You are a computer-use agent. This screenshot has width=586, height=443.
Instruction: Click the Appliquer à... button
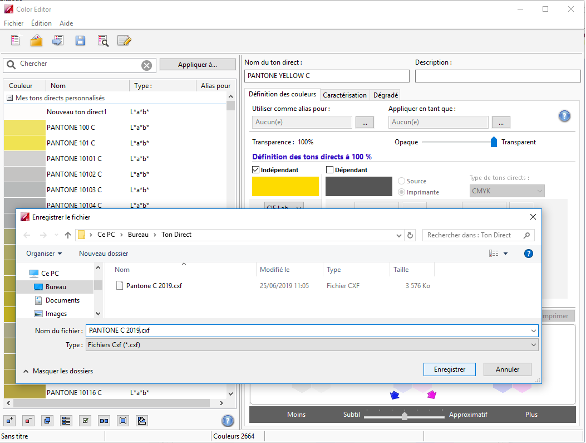click(198, 64)
